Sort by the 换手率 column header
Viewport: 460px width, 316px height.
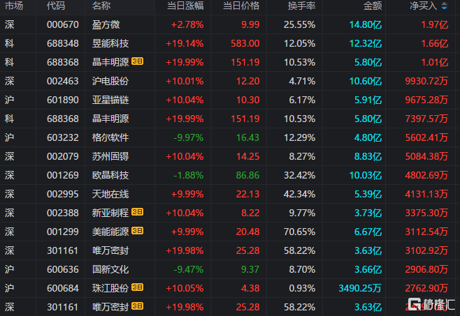coord(301,6)
